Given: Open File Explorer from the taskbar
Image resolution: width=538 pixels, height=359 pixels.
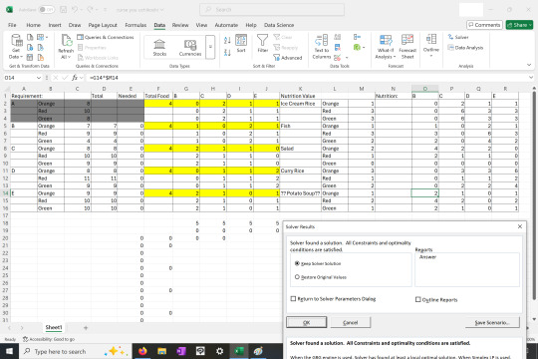Looking at the screenshot, I should pos(161,351).
